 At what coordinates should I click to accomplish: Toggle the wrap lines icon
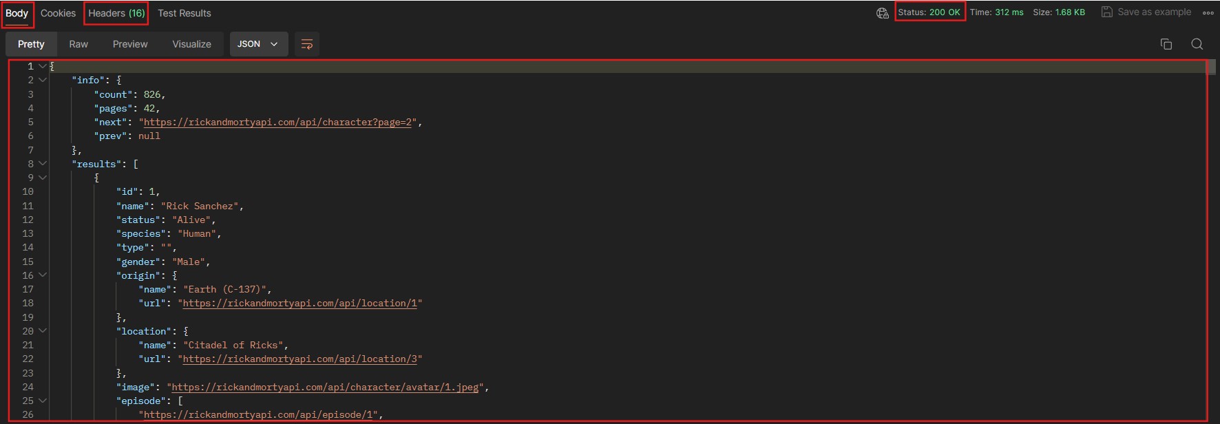point(307,44)
